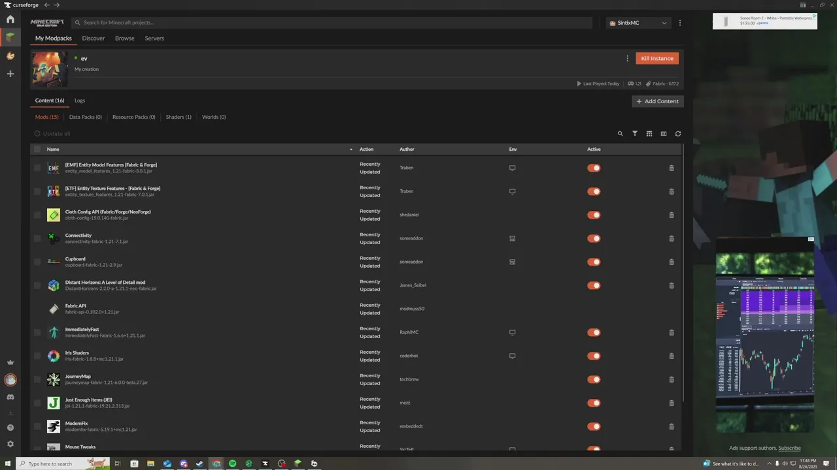The image size is (837, 470).
Task: Click the ev modpack thumbnail image
Action: click(x=50, y=69)
